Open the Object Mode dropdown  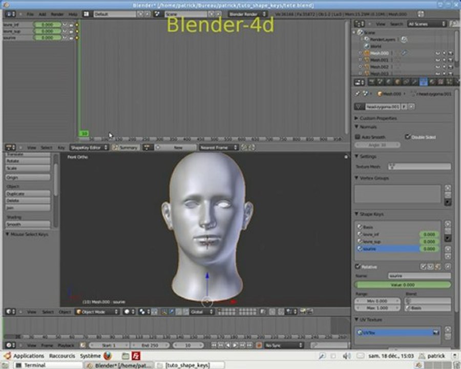click(x=97, y=312)
